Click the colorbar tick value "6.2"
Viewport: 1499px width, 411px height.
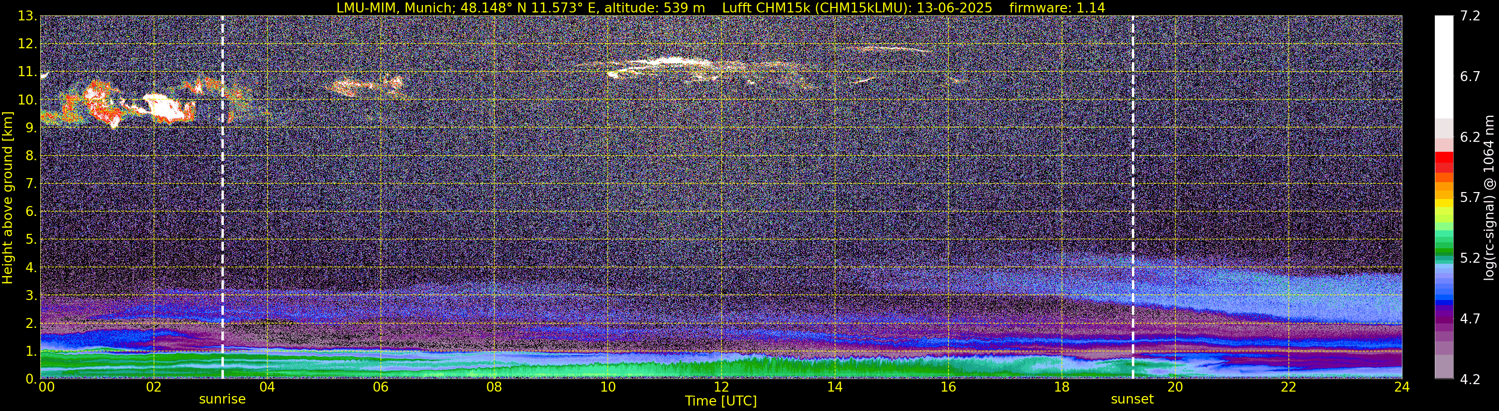coord(1470,137)
